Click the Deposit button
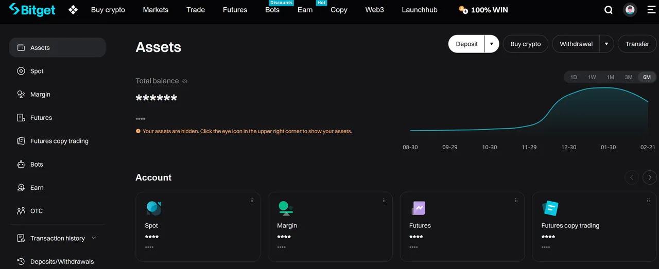The height and width of the screenshot is (269, 659). point(467,44)
